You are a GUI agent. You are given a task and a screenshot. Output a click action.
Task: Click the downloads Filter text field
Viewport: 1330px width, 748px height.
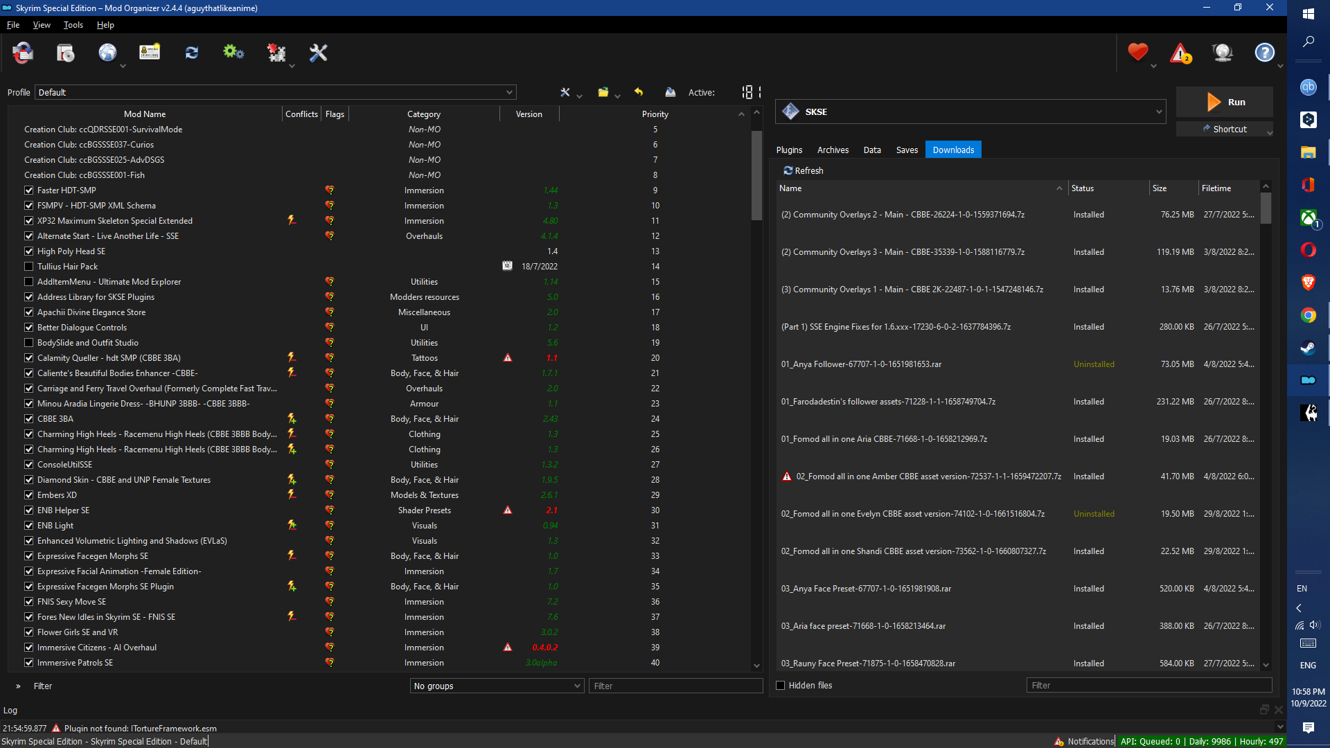pyautogui.click(x=1149, y=686)
